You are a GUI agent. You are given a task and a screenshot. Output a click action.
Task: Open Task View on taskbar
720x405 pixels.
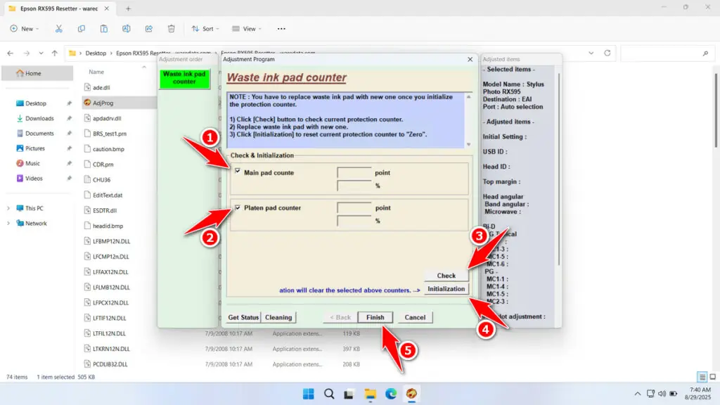pyautogui.click(x=349, y=394)
